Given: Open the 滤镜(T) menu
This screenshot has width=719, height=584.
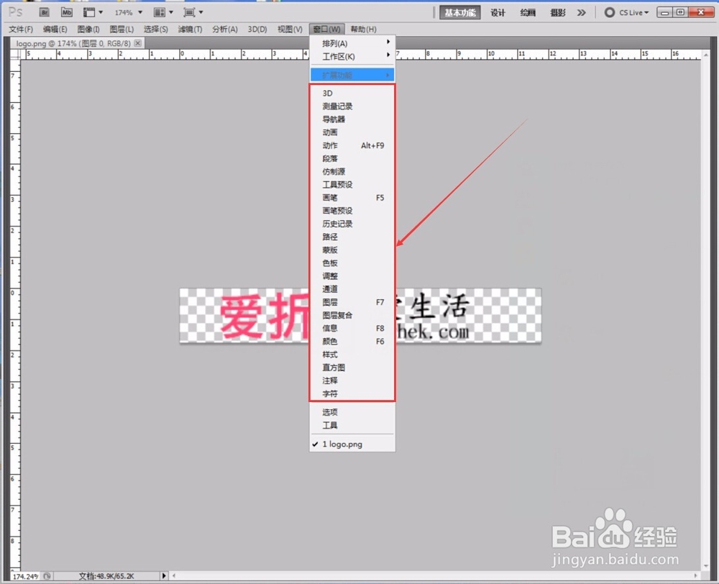Looking at the screenshot, I should (190, 29).
